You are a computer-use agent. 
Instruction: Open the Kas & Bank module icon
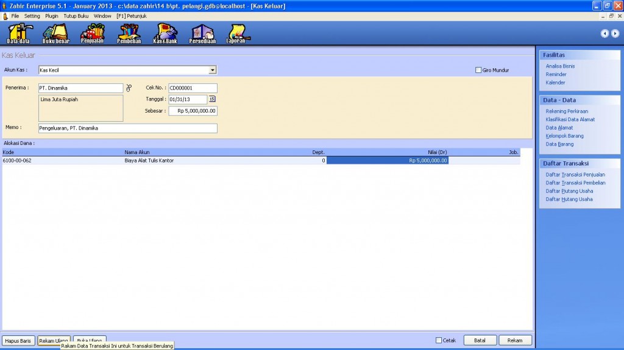click(165, 33)
